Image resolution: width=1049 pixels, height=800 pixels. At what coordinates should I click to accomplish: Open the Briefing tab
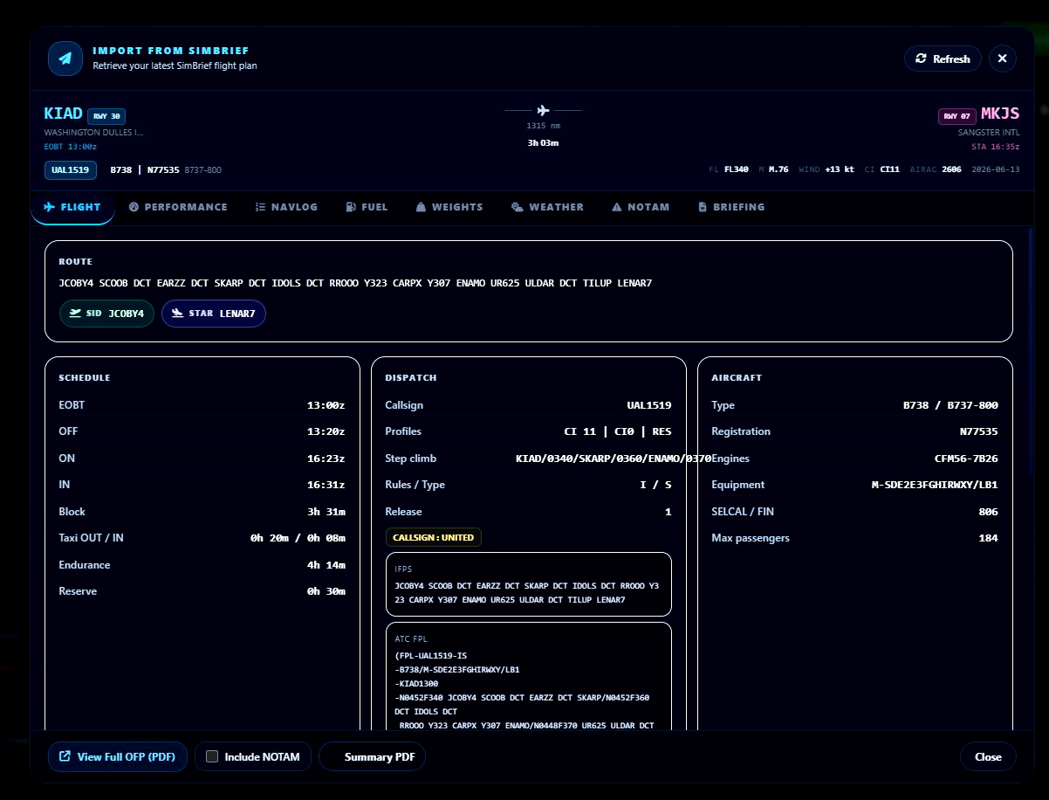point(731,208)
